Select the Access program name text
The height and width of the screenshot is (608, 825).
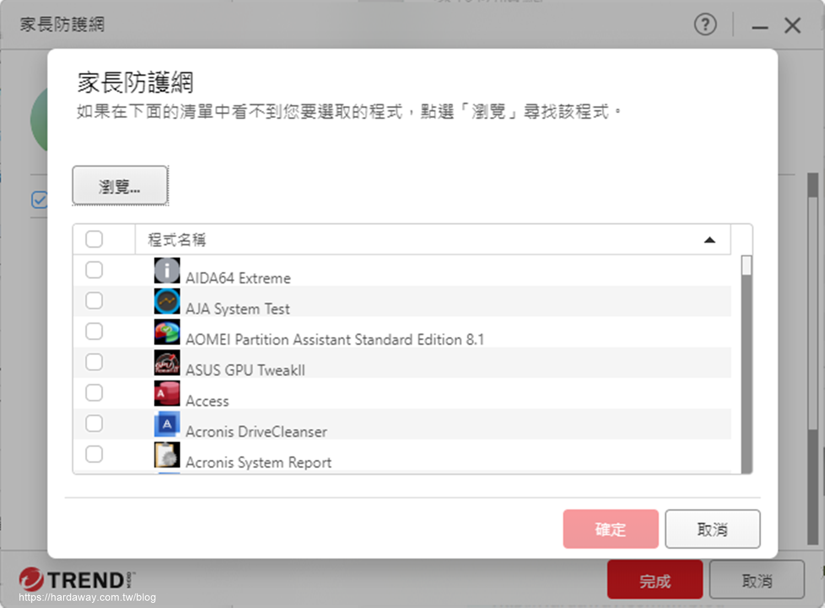pyautogui.click(x=207, y=401)
